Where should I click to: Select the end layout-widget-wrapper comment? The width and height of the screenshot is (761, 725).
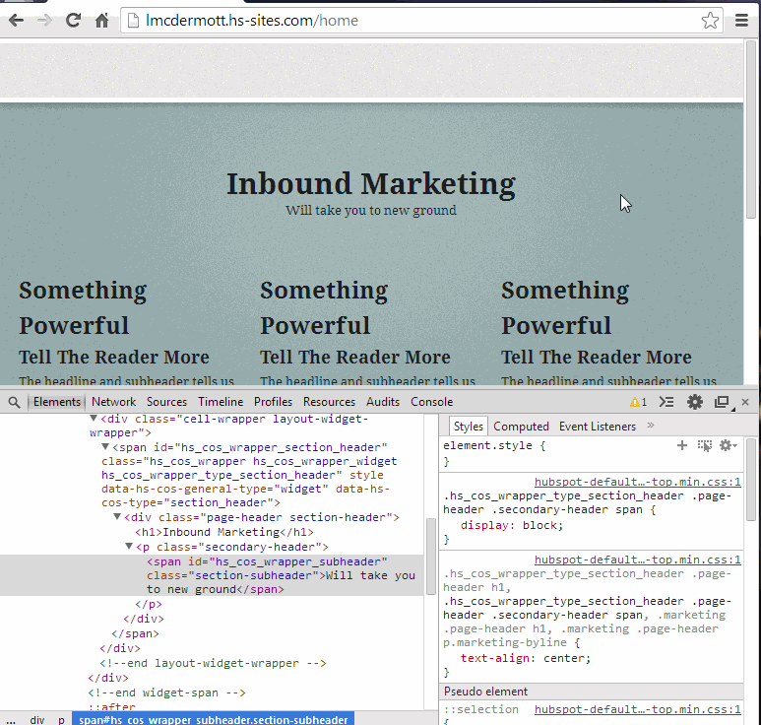[213, 663]
